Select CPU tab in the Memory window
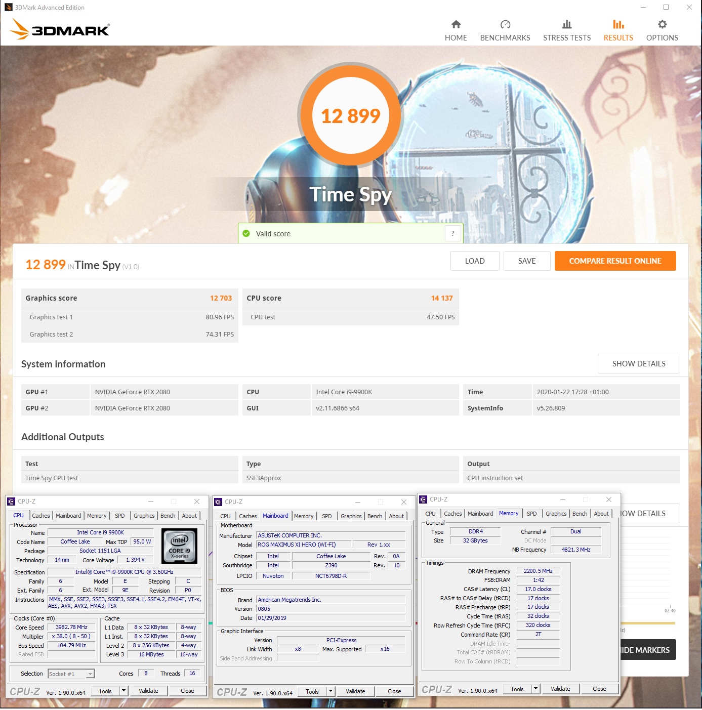 coord(431,514)
